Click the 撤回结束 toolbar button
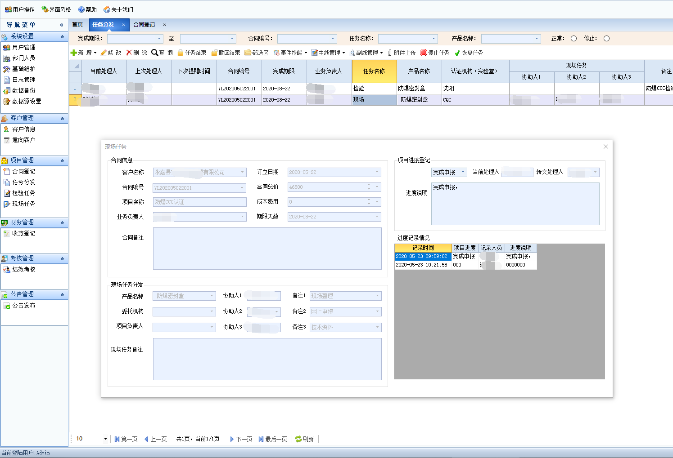The image size is (673, 458). click(x=226, y=53)
